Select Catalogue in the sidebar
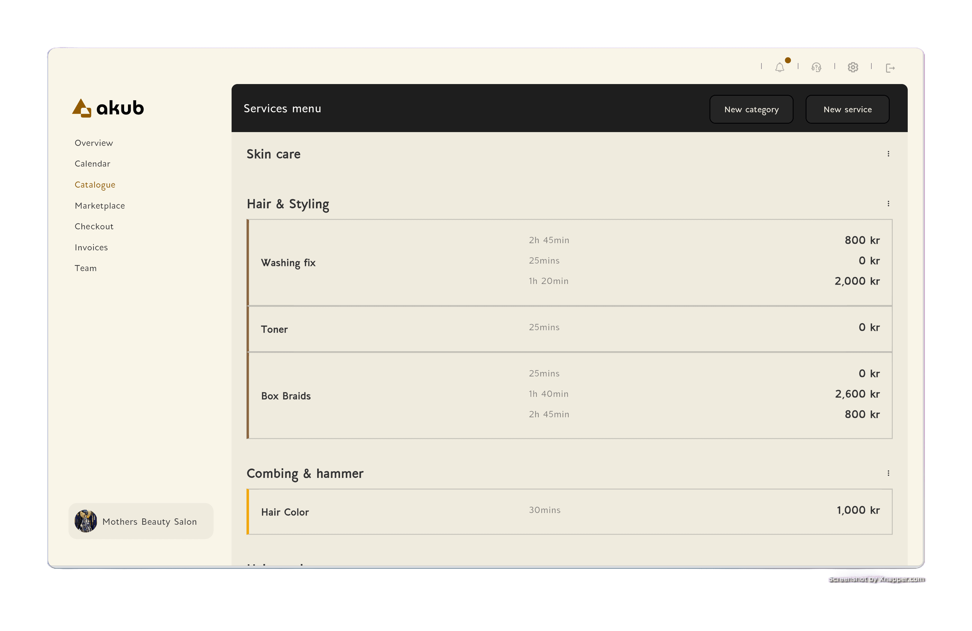The height and width of the screenshot is (631, 972). pyautogui.click(x=95, y=185)
